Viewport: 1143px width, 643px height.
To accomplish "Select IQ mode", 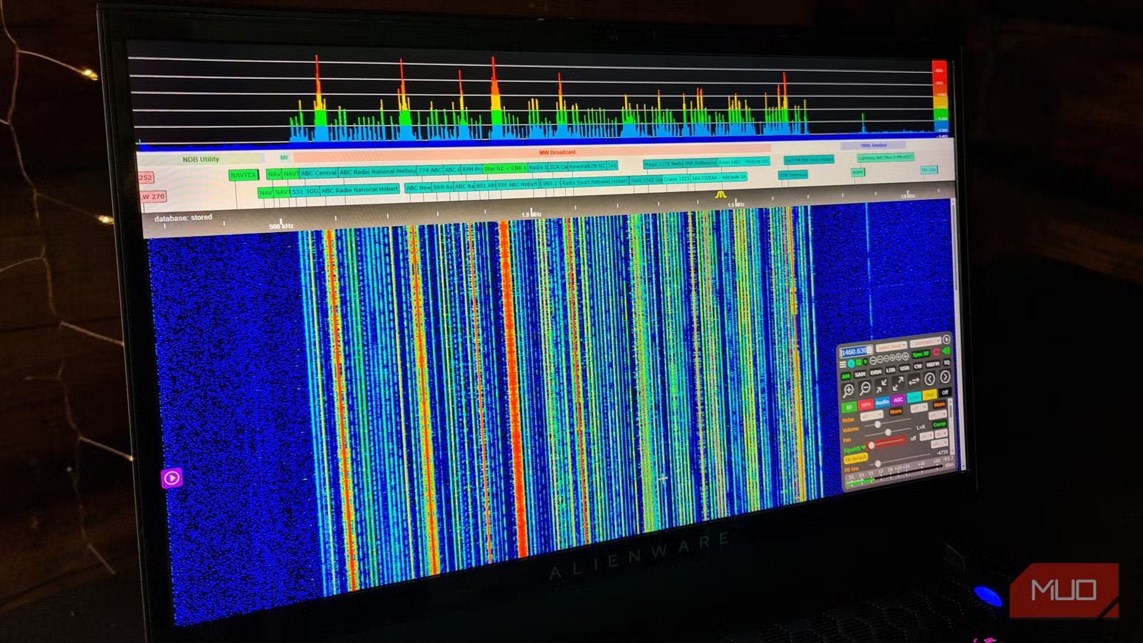I will [947, 362].
